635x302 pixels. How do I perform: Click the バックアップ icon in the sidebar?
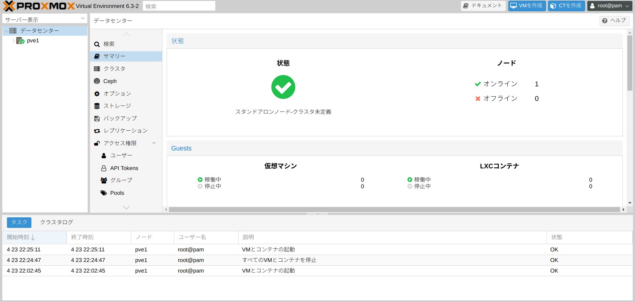[x=97, y=118]
